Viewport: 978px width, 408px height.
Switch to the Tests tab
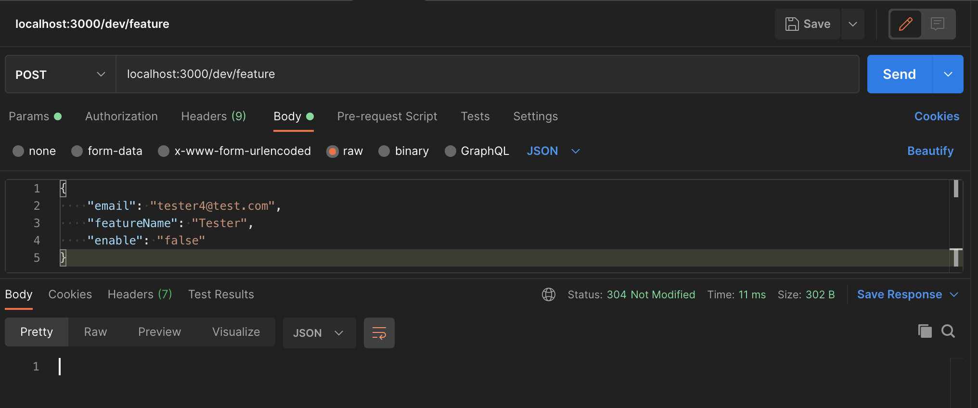pyautogui.click(x=475, y=116)
